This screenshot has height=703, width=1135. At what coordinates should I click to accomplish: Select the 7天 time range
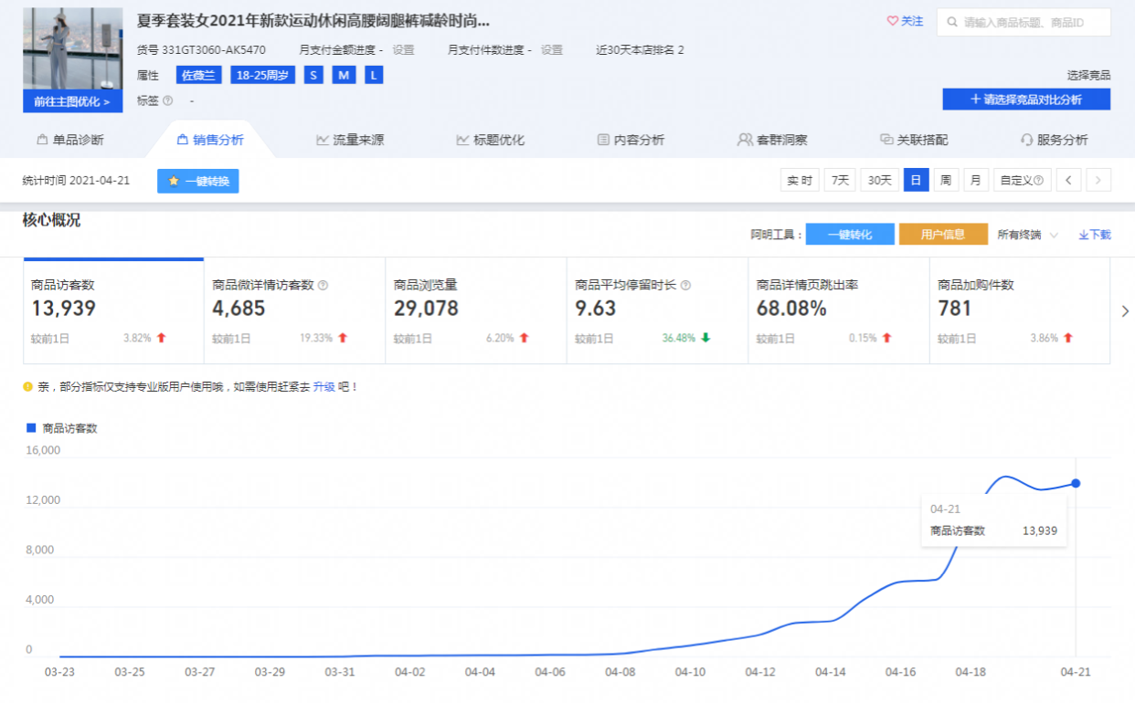pyautogui.click(x=840, y=180)
